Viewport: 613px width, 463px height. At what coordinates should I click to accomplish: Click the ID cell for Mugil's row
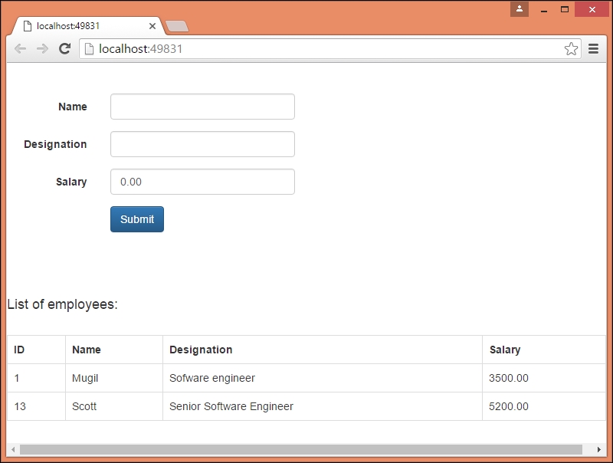[x=36, y=378]
